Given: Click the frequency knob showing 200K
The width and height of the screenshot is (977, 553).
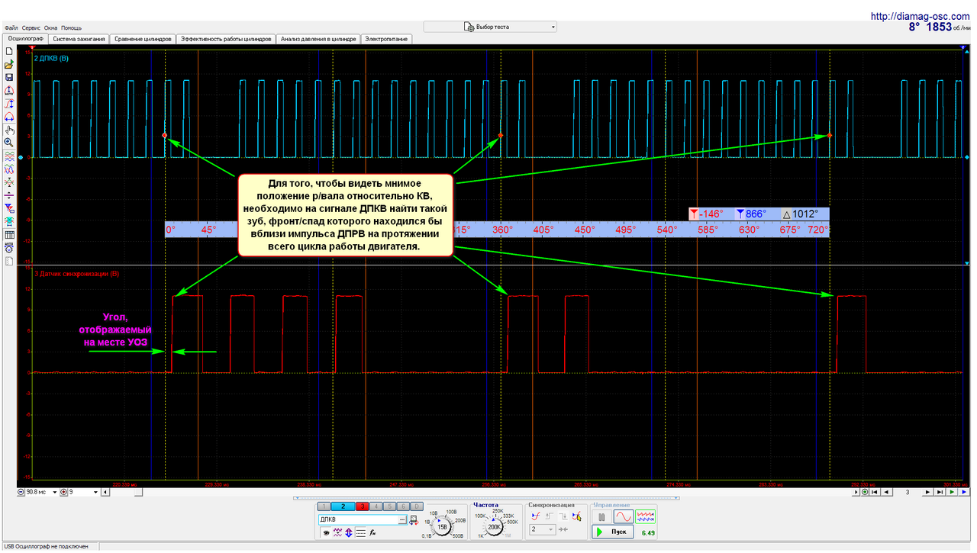Looking at the screenshot, I should [494, 527].
